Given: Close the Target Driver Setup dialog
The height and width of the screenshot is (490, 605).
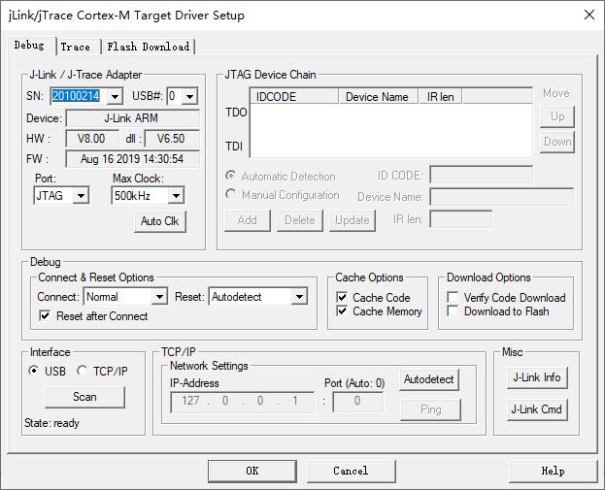Looking at the screenshot, I should [589, 15].
